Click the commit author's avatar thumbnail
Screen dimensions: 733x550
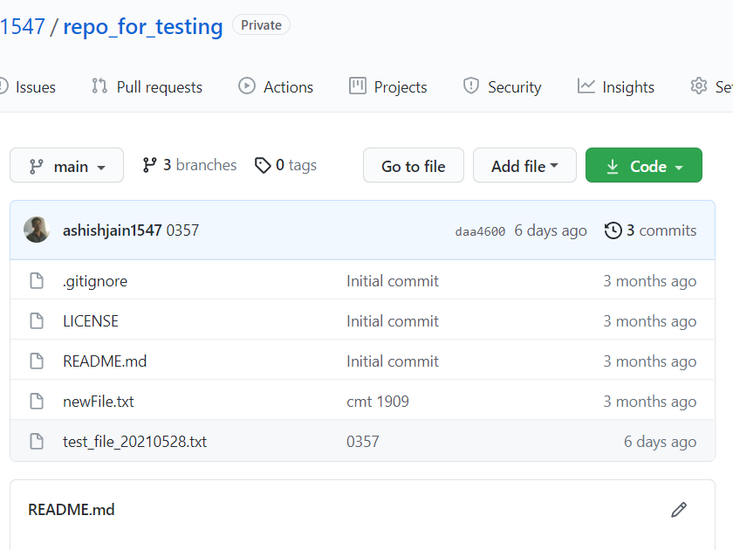point(37,230)
